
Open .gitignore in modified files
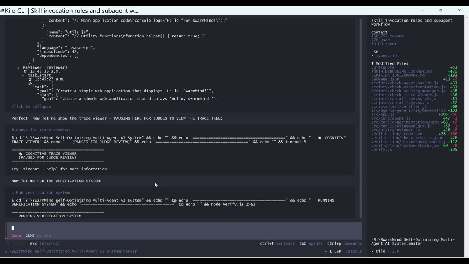383,67
